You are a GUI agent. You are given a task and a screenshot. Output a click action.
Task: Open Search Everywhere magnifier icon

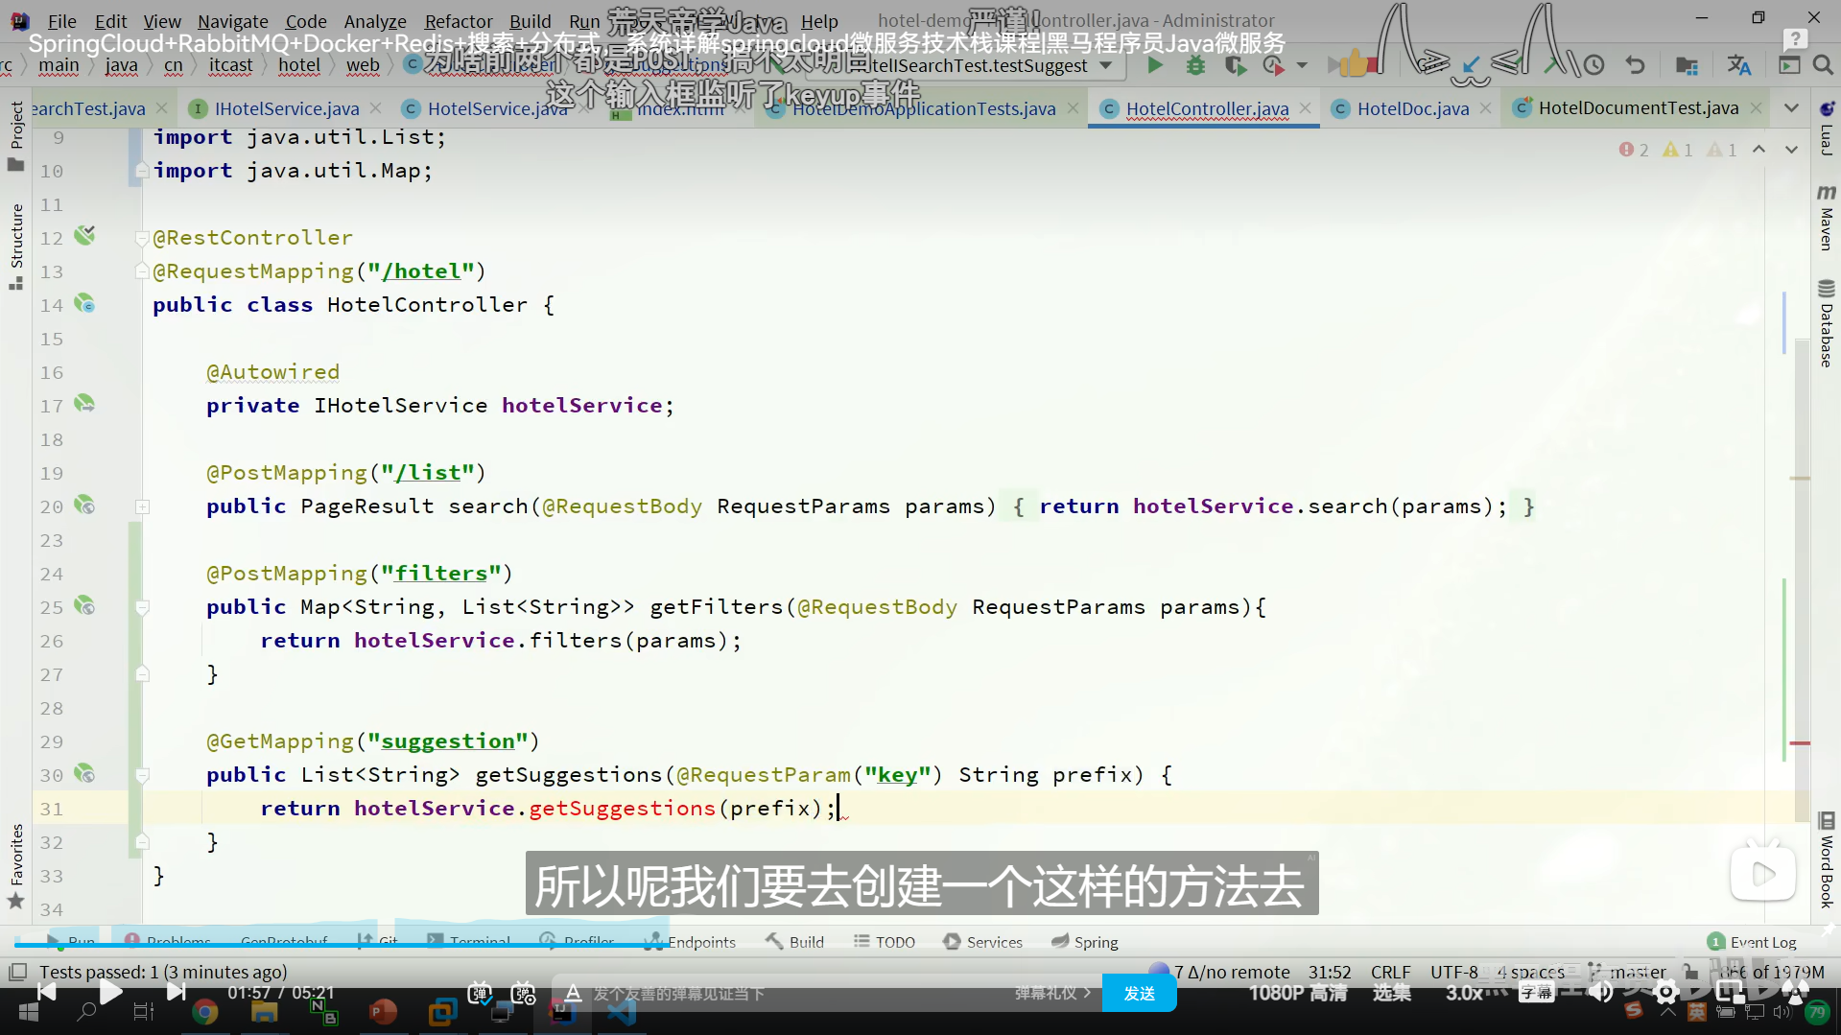click(x=1823, y=65)
